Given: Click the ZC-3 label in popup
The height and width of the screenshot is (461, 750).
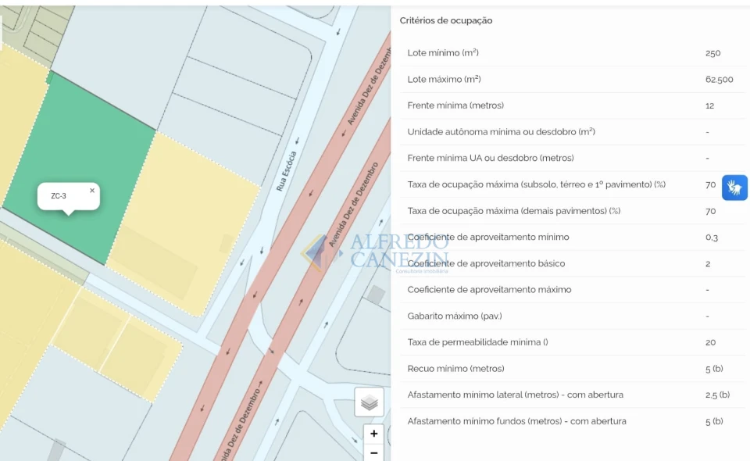Looking at the screenshot, I should [x=59, y=196].
